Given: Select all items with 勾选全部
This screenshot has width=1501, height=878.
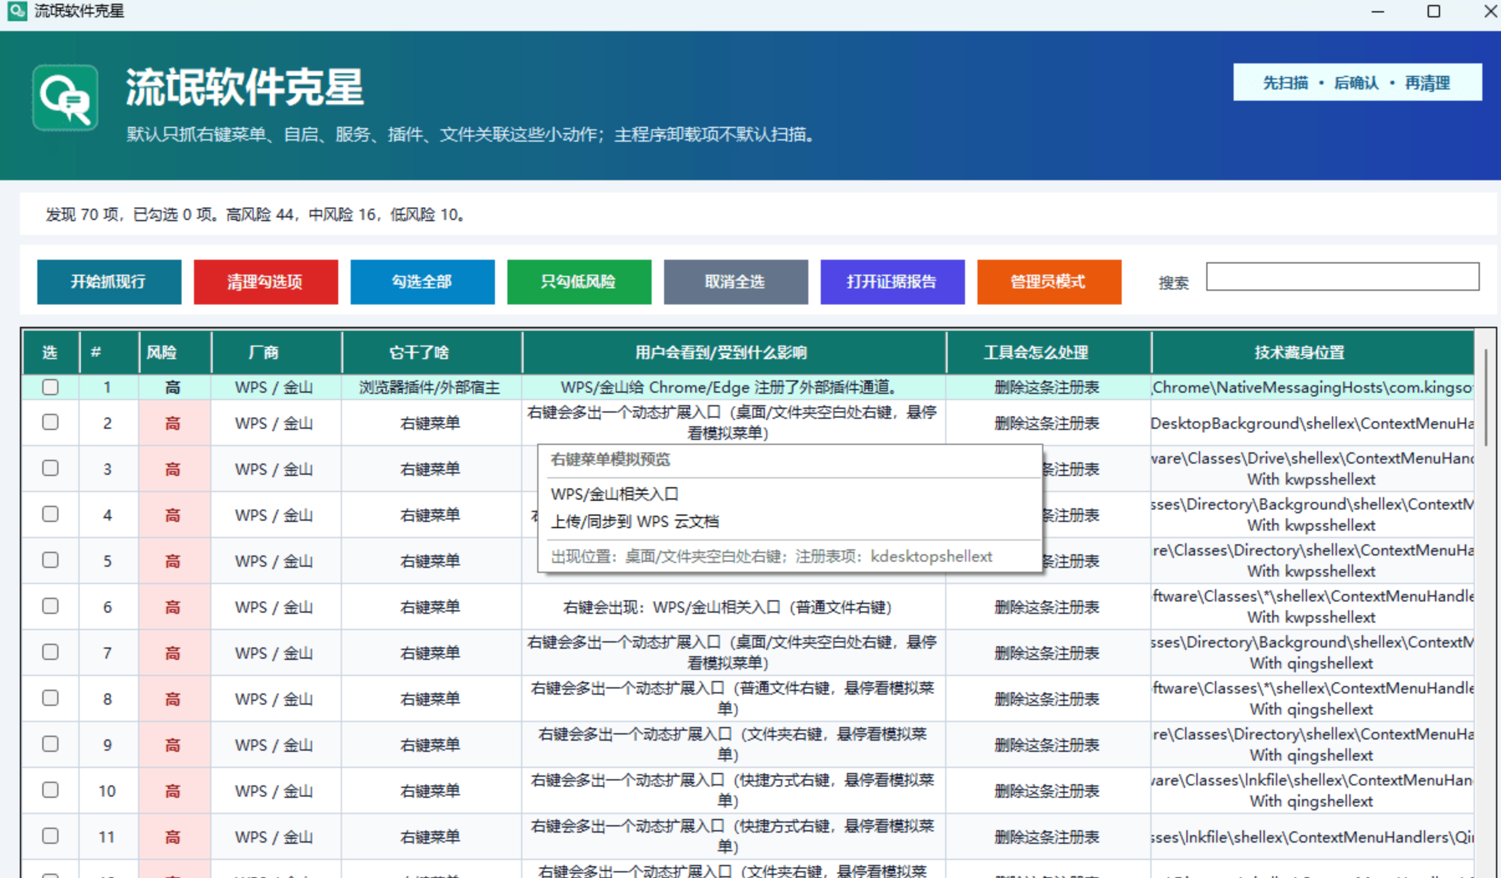Looking at the screenshot, I should click(x=422, y=281).
